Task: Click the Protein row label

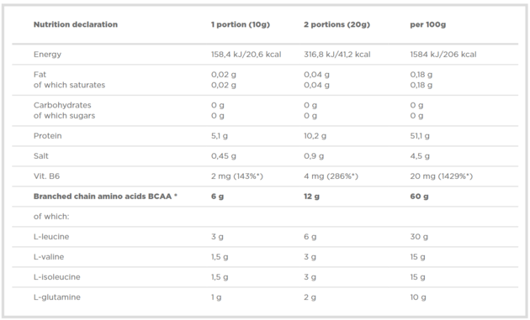Action: click(47, 136)
